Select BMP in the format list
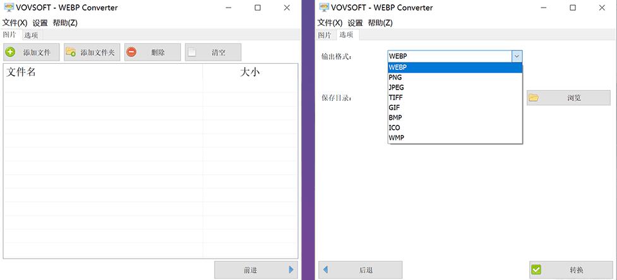617x280 pixels. coord(455,117)
